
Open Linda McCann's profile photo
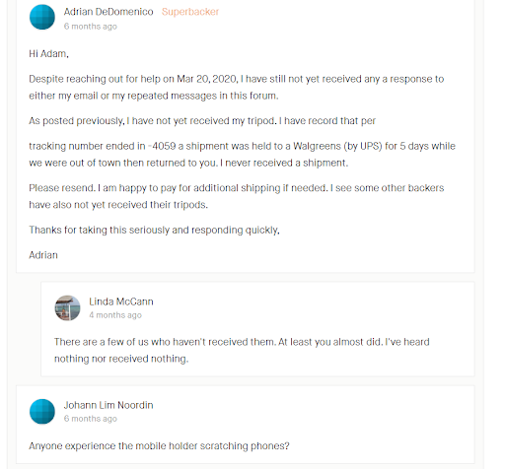(x=67, y=307)
